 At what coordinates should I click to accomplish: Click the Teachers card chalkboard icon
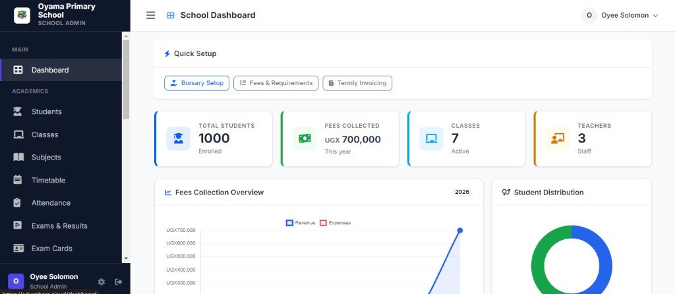point(558,138)
